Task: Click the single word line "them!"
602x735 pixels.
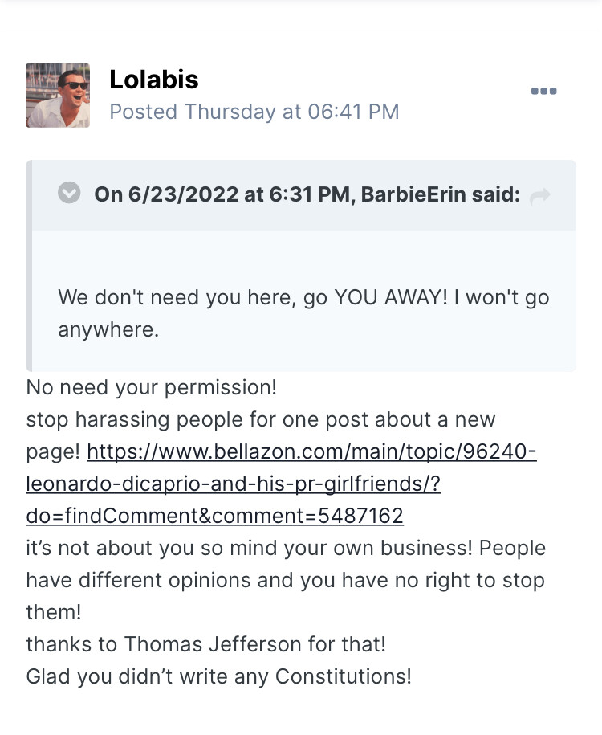Action: tap(54, 613)
